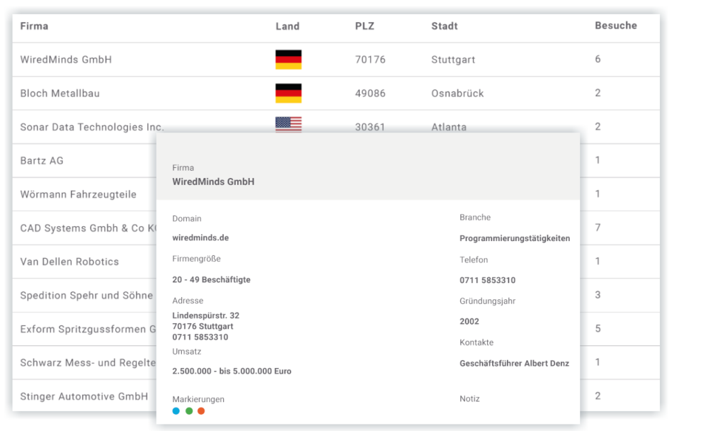Select Spedition Spehr und Söhne row

[x=84, y=296]
